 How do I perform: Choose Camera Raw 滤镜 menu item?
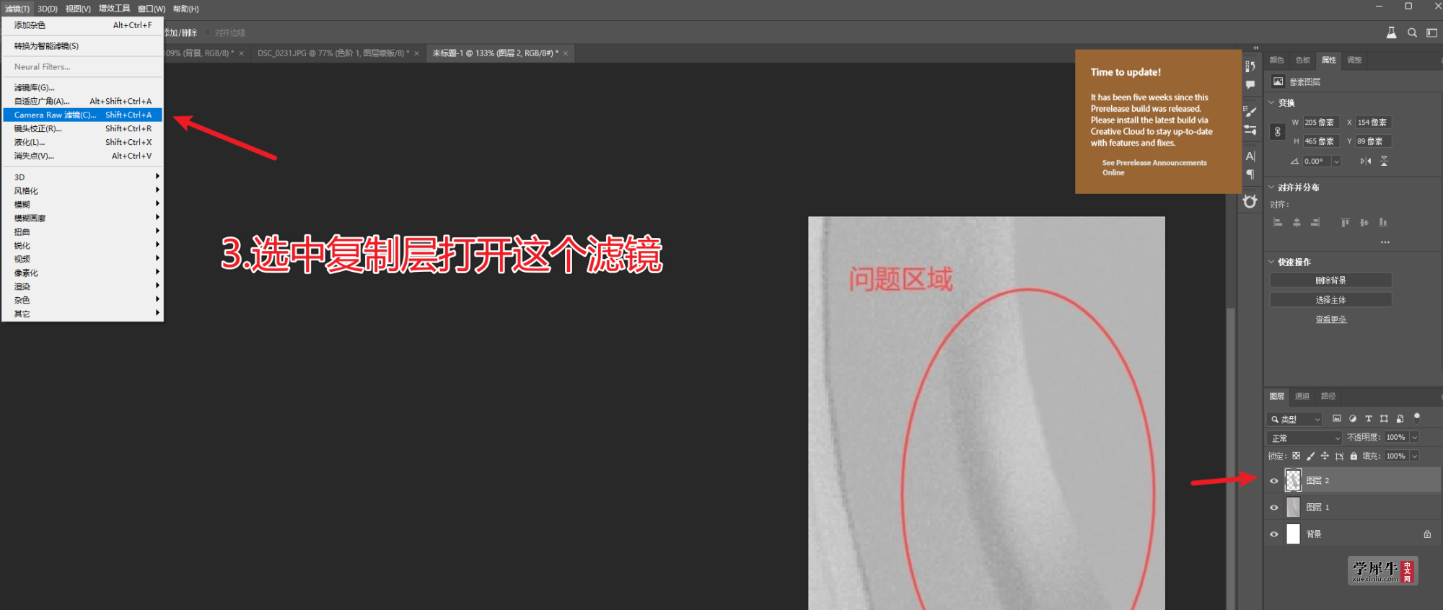(83, 115)
